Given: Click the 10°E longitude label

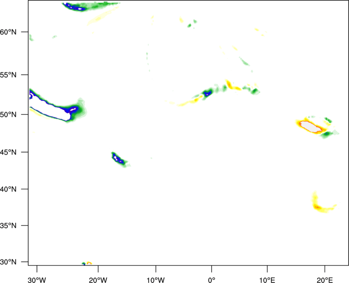Looking at the screenshot, I should (x=267, y=280).
